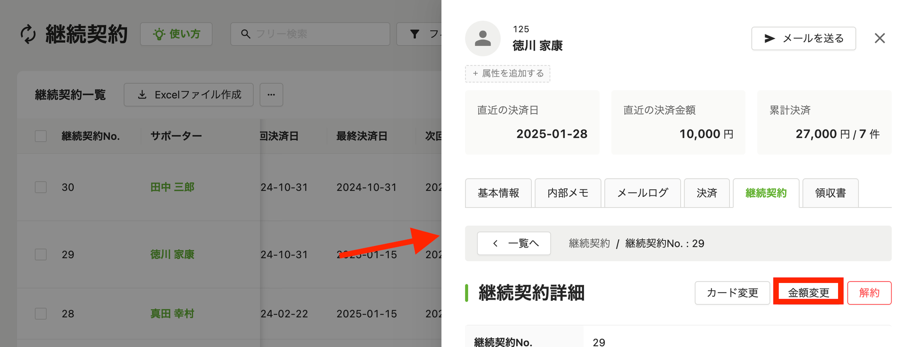This screenshot has width=911, height=347.
Task: Click the red 解約 cancel button
Action: 869,293
